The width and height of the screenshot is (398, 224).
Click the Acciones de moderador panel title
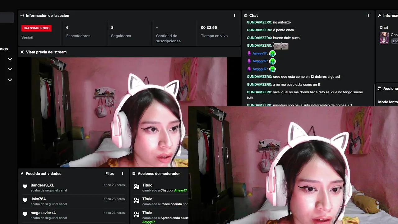point(159,174)
